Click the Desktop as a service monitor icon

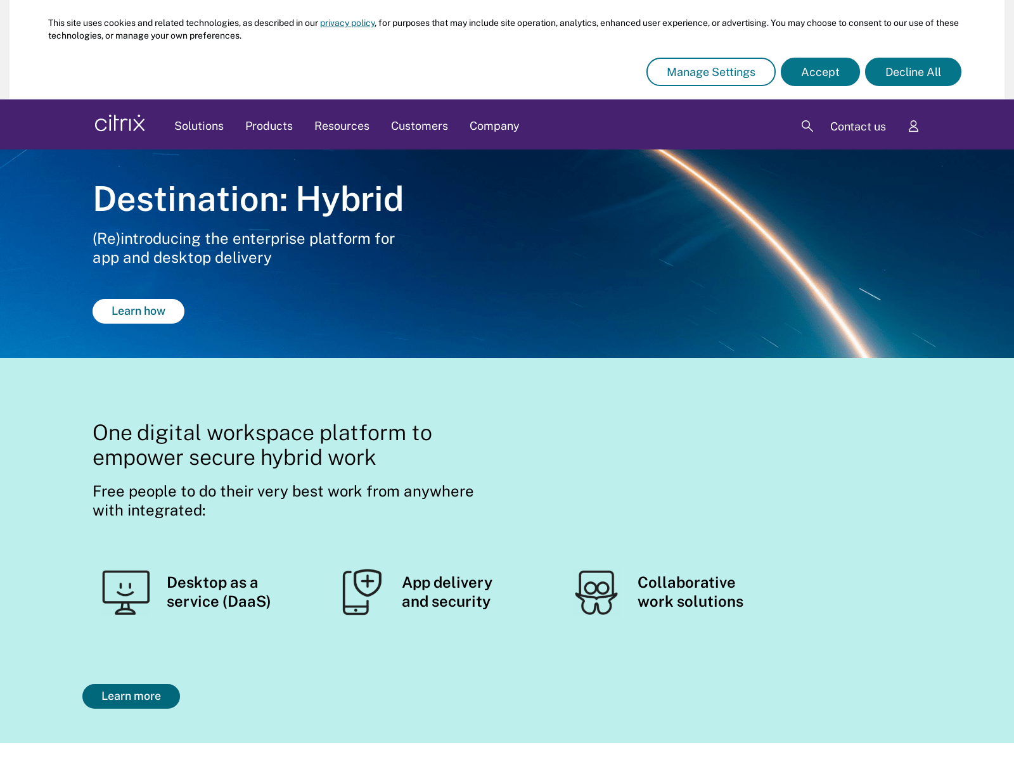click(126, 592)
